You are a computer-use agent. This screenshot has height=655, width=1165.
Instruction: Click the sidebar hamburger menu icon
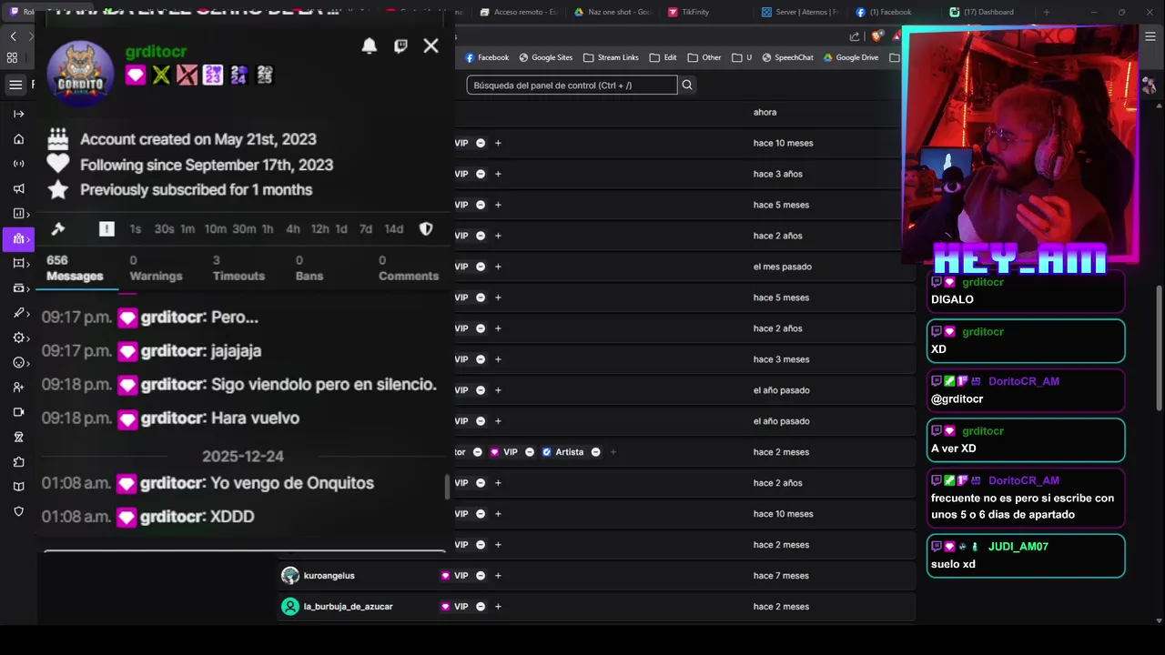15,85
